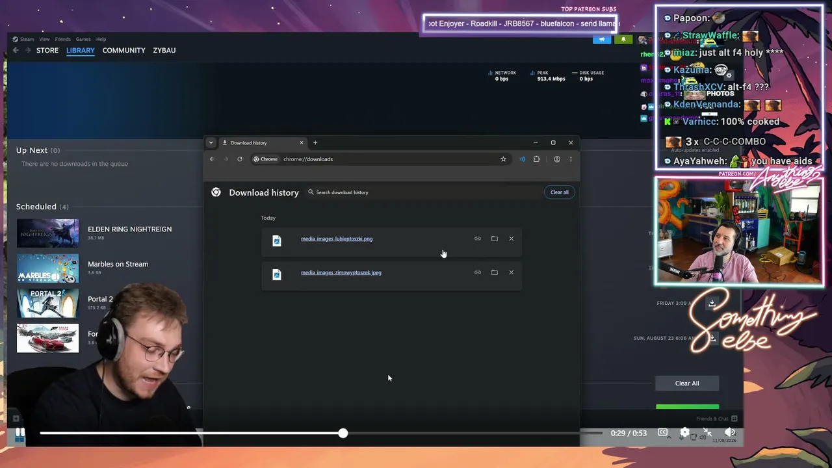Go to the Steam STORE section
This screenshot has height=468, width=832.
47,50
